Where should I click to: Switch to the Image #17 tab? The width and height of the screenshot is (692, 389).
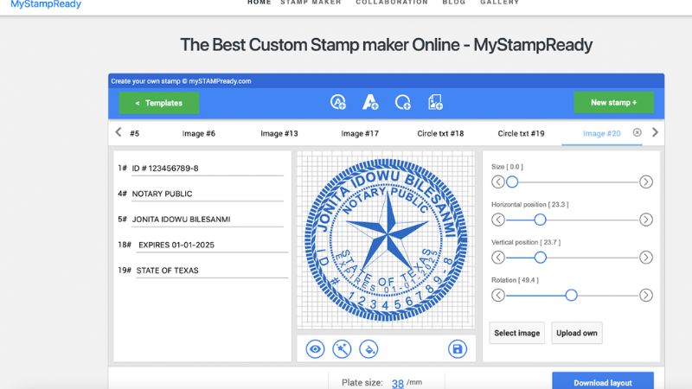360,134
